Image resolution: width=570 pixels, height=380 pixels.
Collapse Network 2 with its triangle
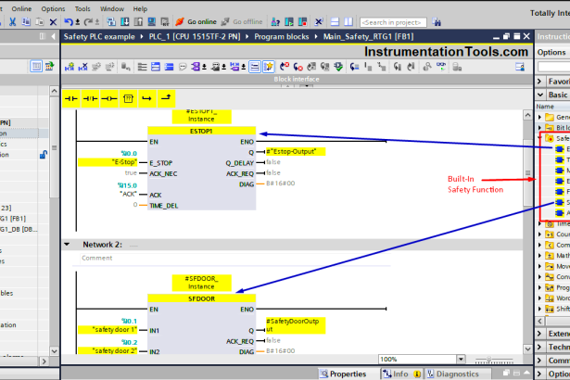[x=67, y=245]
